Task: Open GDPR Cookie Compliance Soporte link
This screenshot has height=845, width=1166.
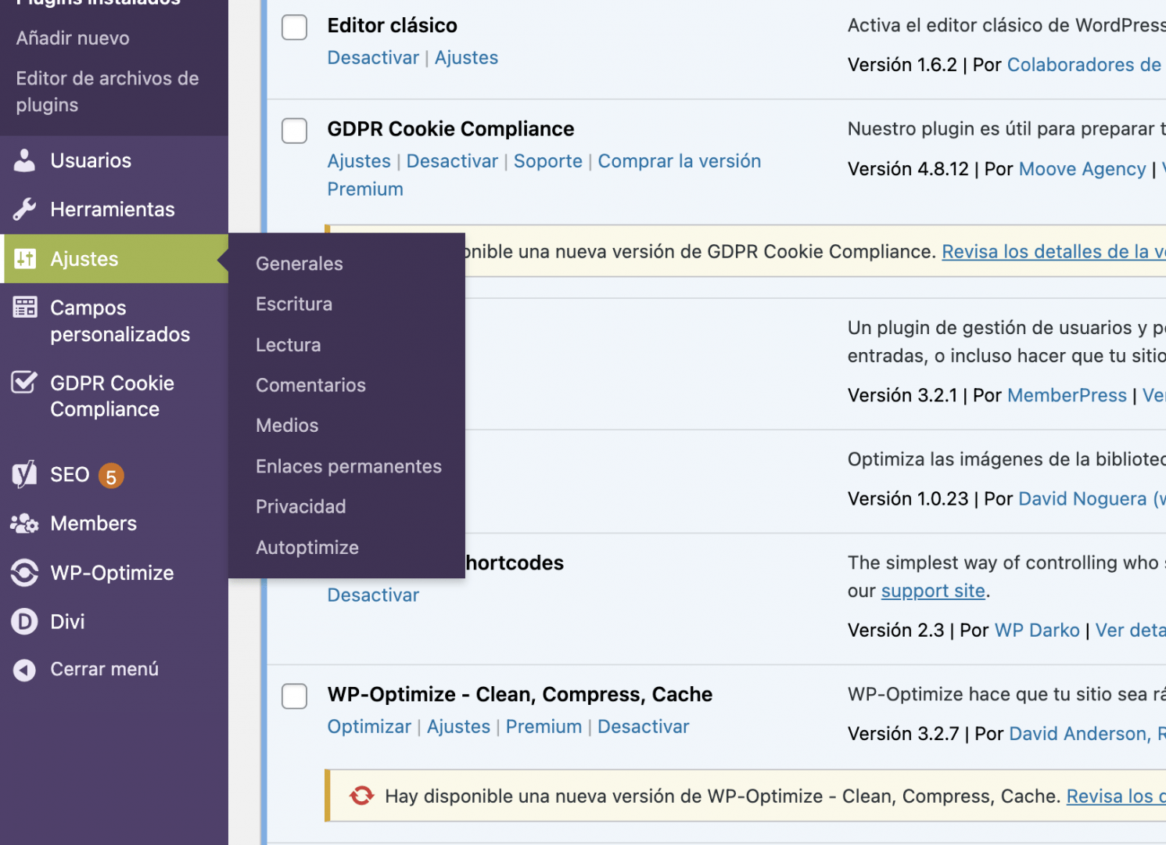Action: click(x=548, y=161)
